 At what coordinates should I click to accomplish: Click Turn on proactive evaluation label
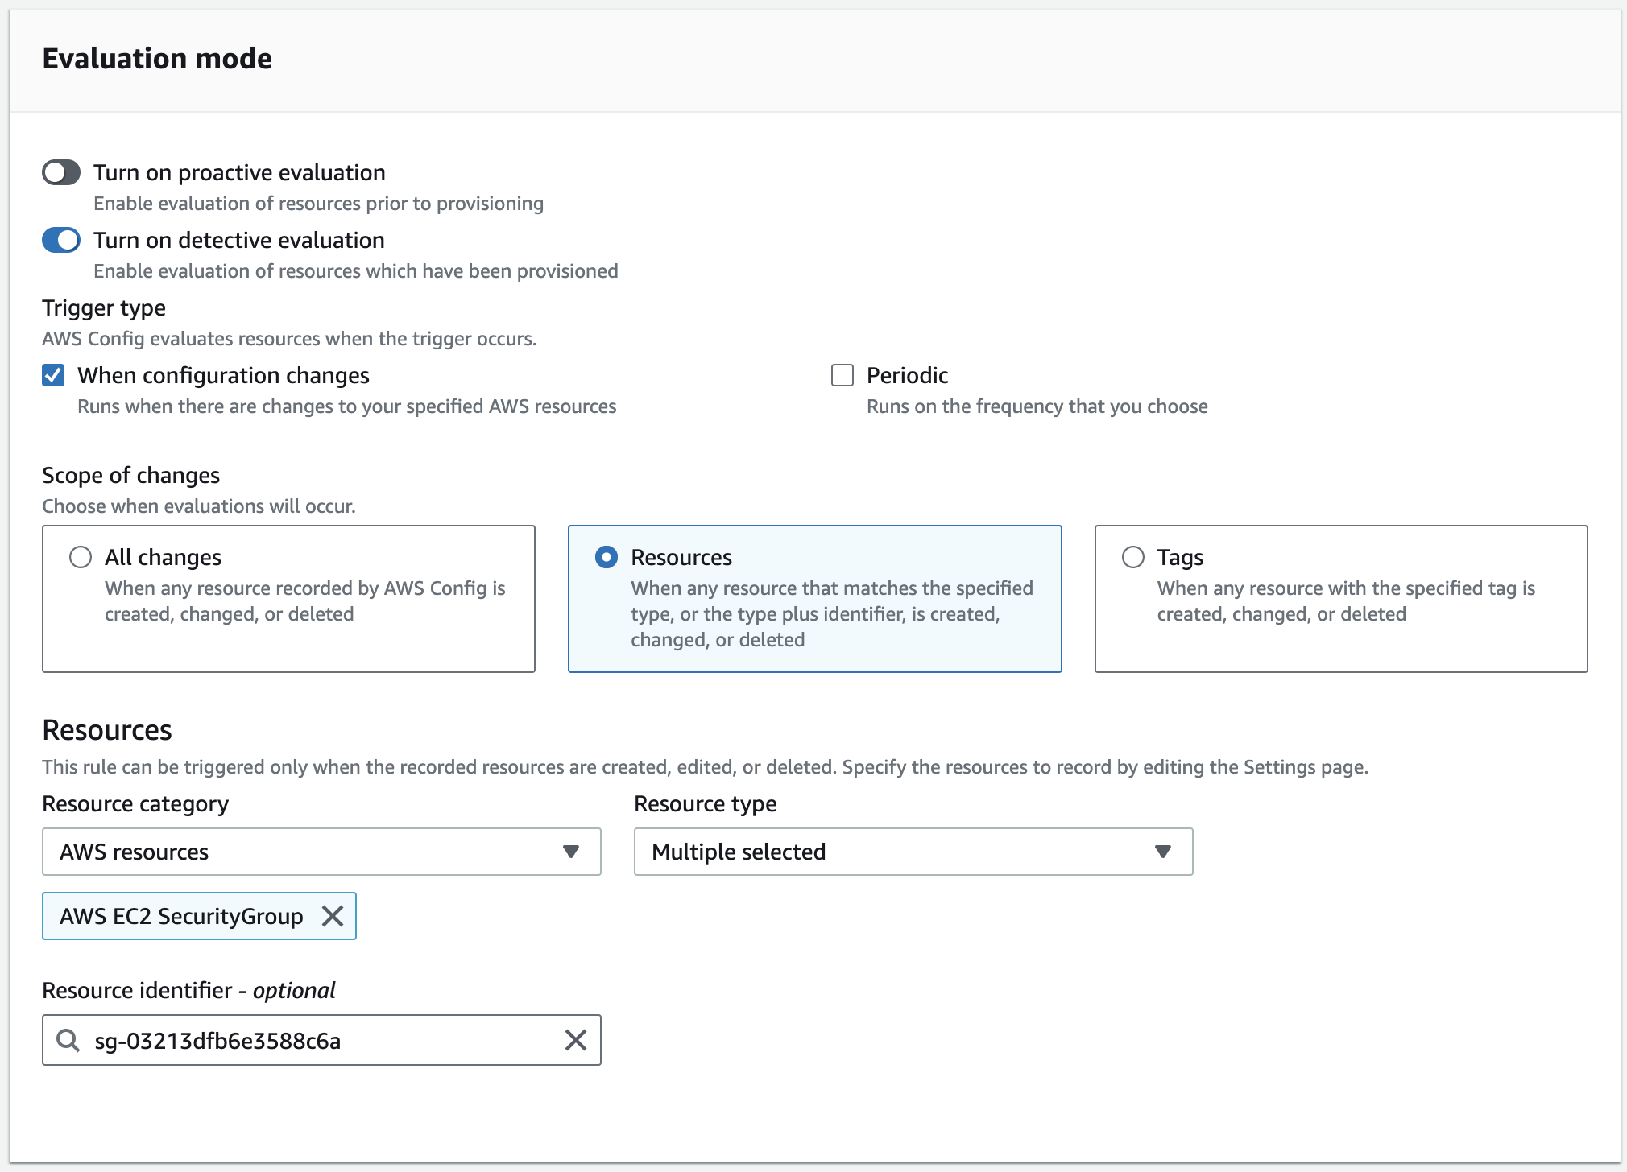point(239,172)
